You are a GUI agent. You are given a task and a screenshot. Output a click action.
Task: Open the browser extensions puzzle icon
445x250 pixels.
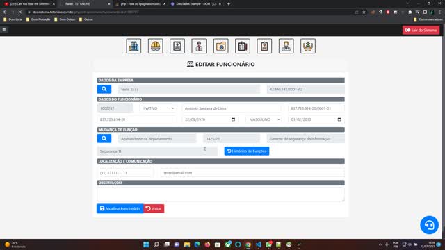410,12
